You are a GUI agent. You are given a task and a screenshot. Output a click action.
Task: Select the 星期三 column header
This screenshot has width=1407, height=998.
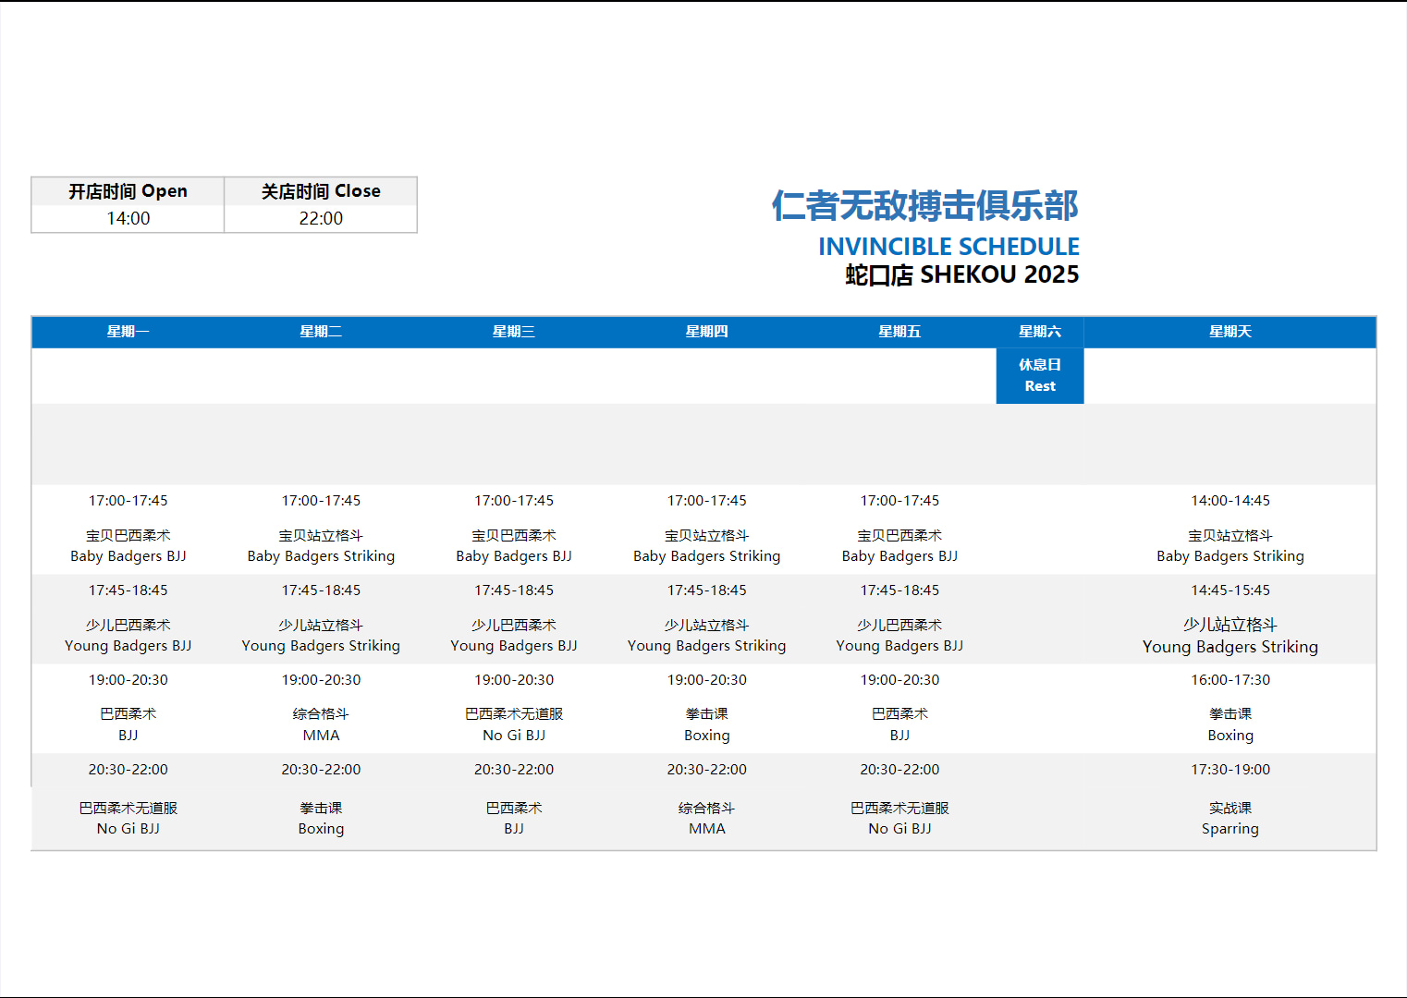tap(514, 332)
